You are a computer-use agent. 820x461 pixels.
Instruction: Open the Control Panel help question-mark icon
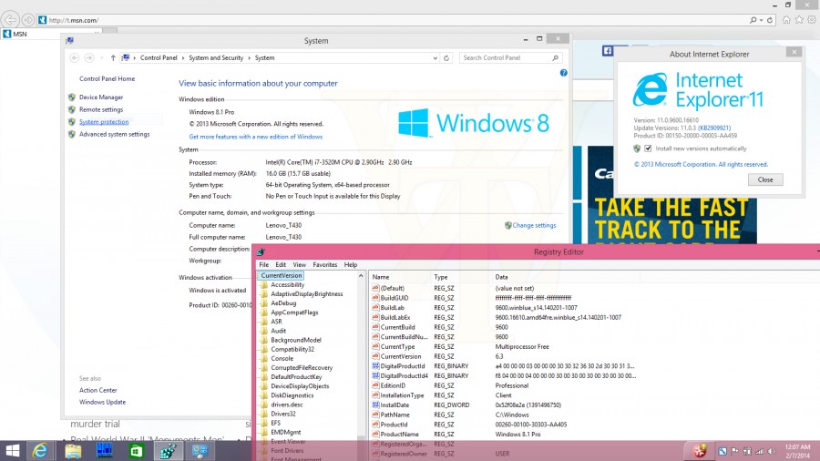[563, 73]
